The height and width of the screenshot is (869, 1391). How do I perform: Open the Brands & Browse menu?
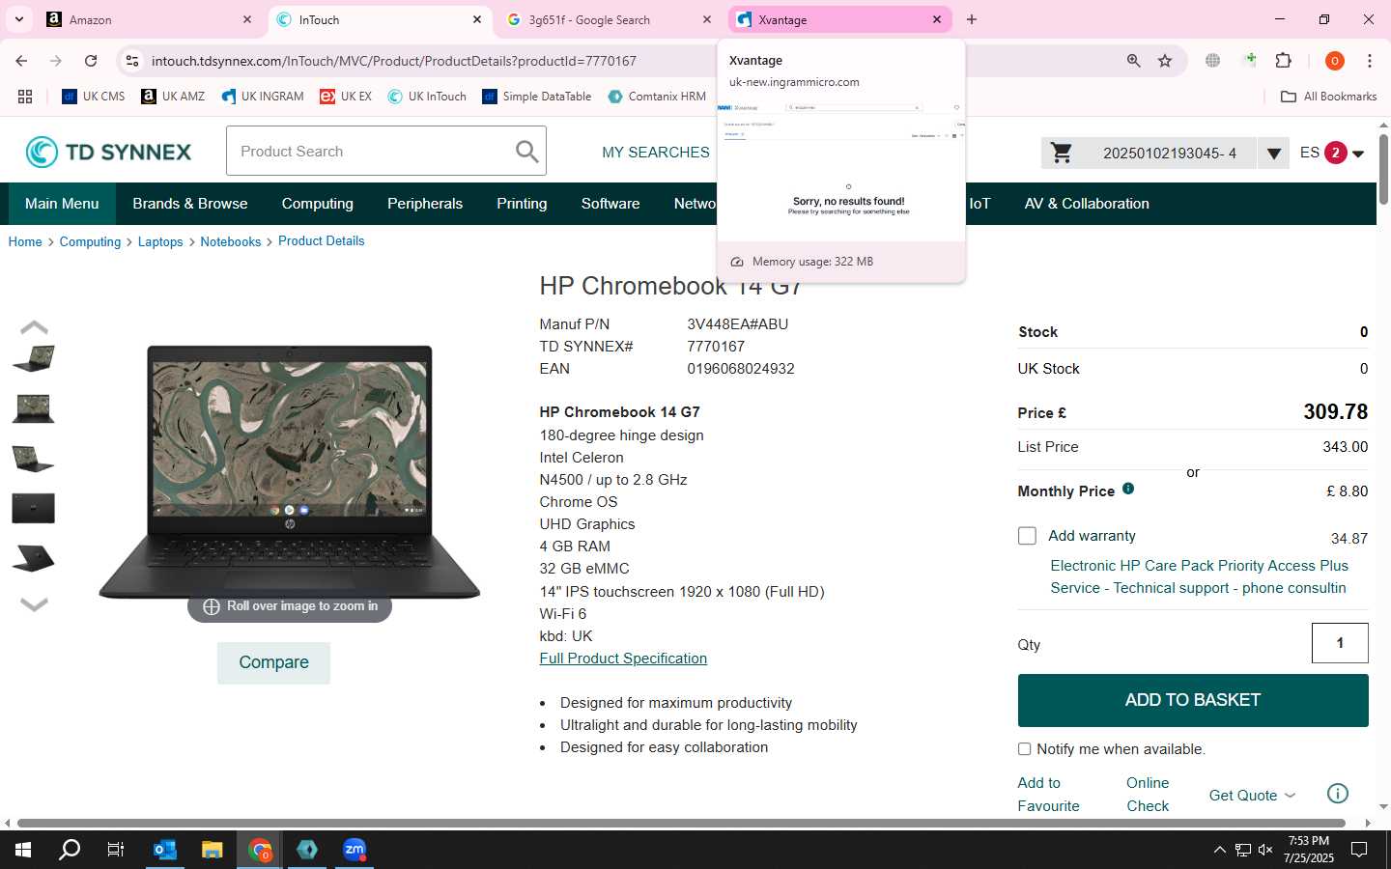pos(190,204)
